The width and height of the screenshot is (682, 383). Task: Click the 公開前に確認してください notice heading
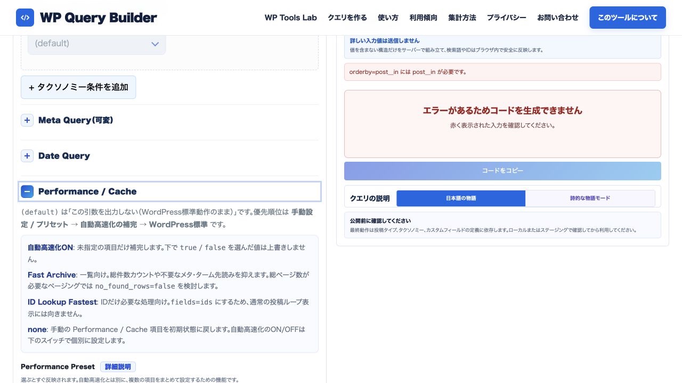[x=380, y=220]
